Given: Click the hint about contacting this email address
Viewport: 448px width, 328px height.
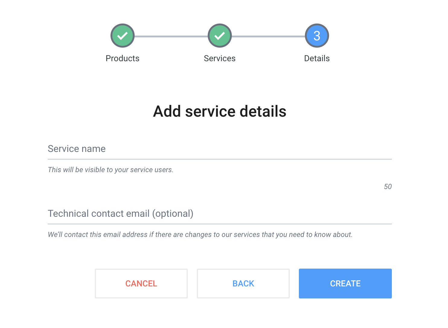Looking at the screenshot, I should click(x=200, y=235).
